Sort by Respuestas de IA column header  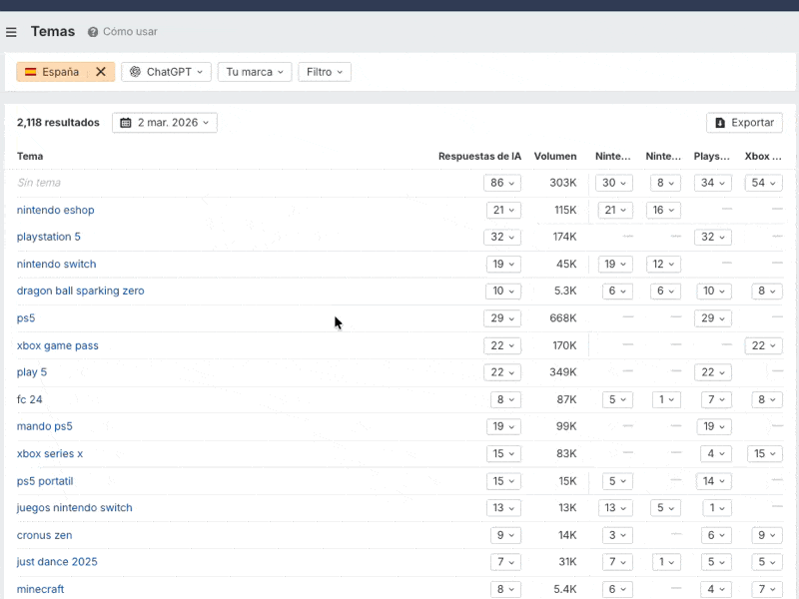pos(479,157)
